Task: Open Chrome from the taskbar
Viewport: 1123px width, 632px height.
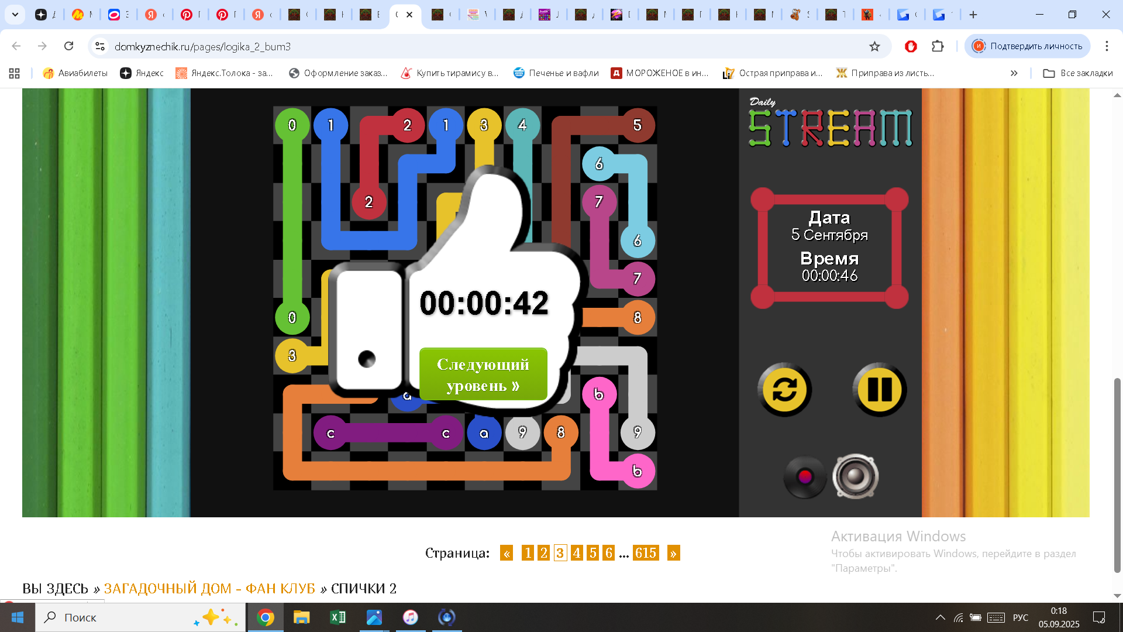Action: tap(266, 617)
